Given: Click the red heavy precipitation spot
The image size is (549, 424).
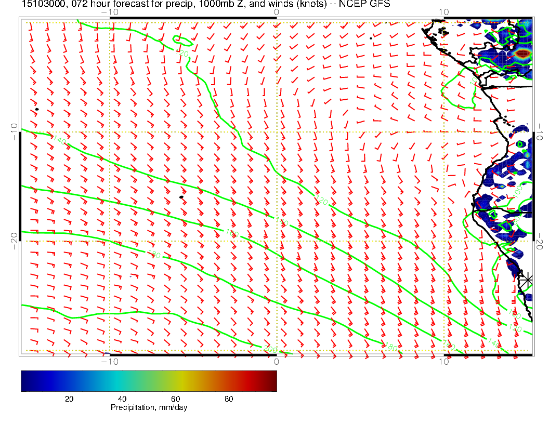Looking at the screenshot, I should [521, 54].
